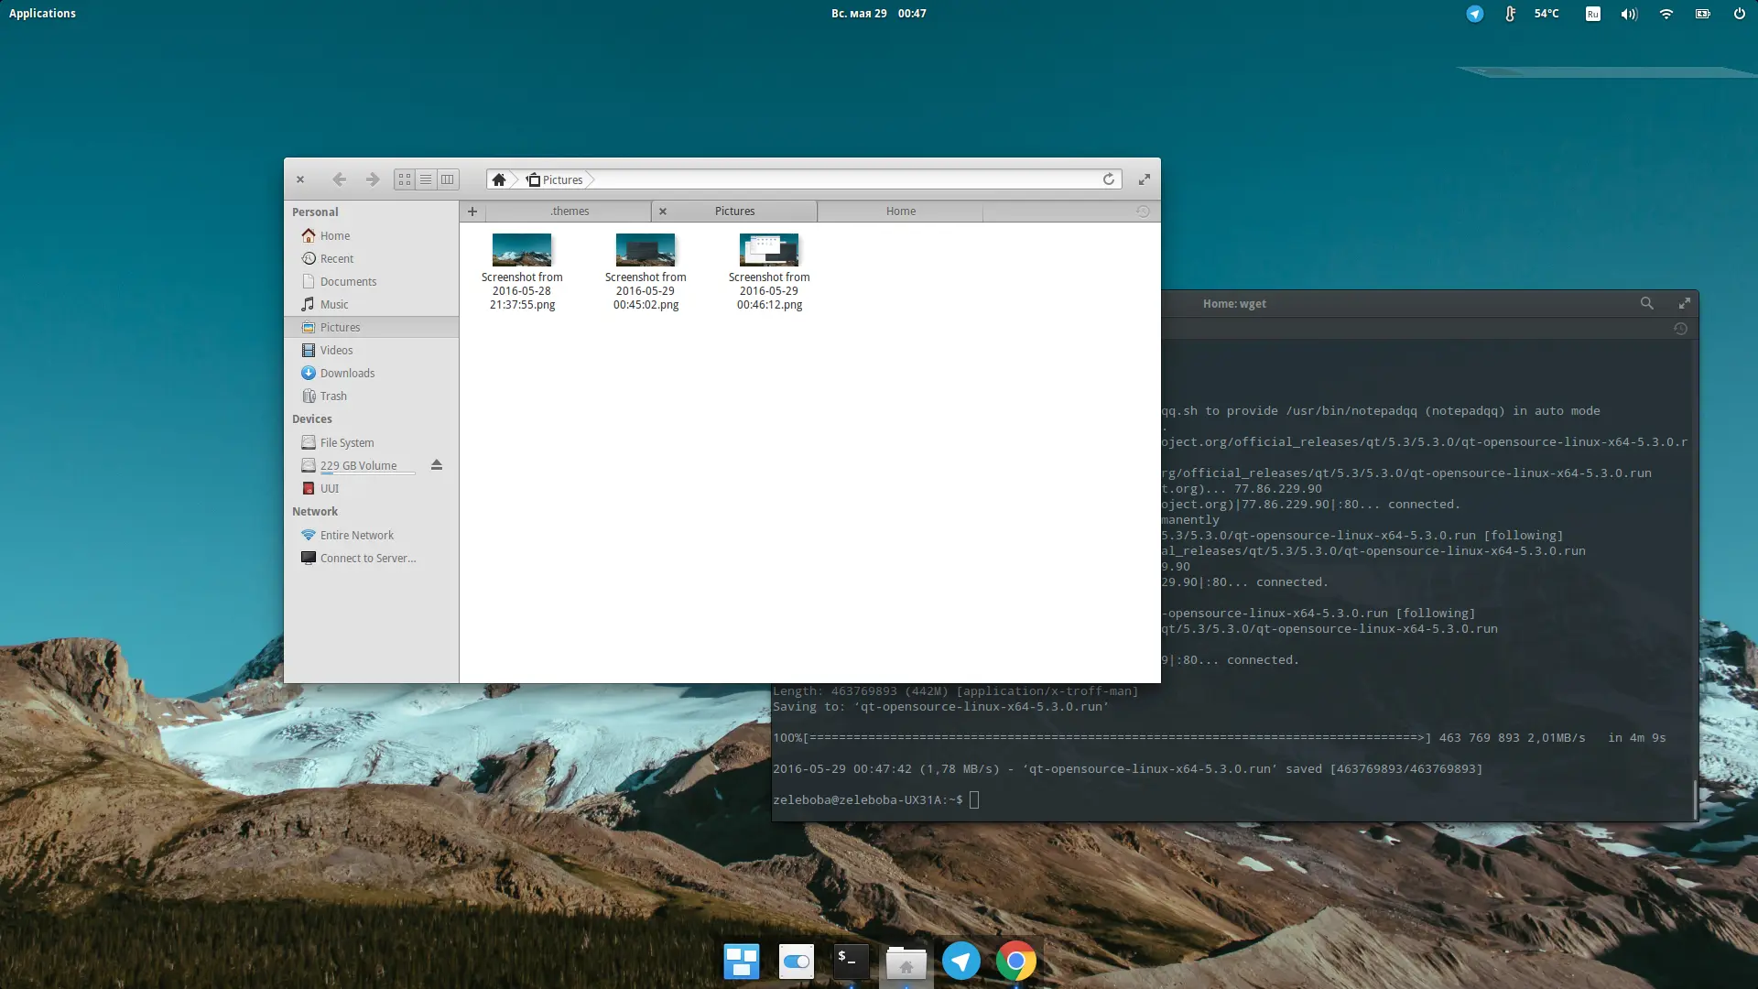Image resolution: width=1758 pixels, height=989 pixels.
Task: Go back in file manager history
Action: [339, 179]
